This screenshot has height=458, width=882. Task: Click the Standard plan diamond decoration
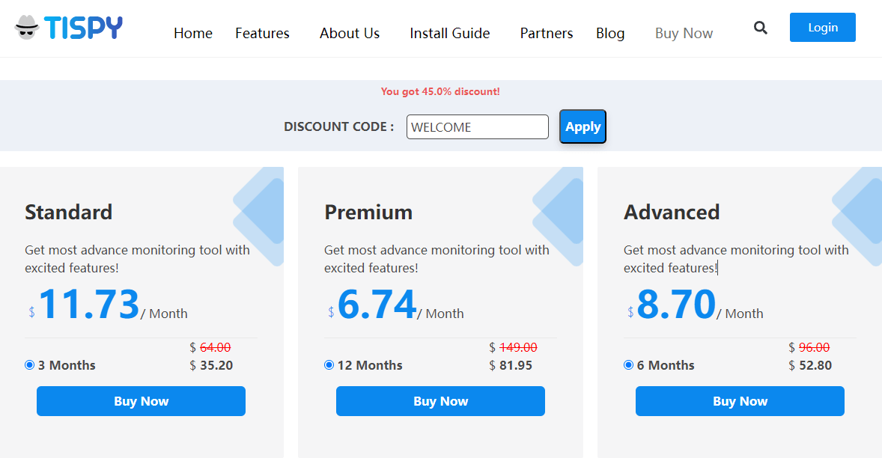pos(259,215)
